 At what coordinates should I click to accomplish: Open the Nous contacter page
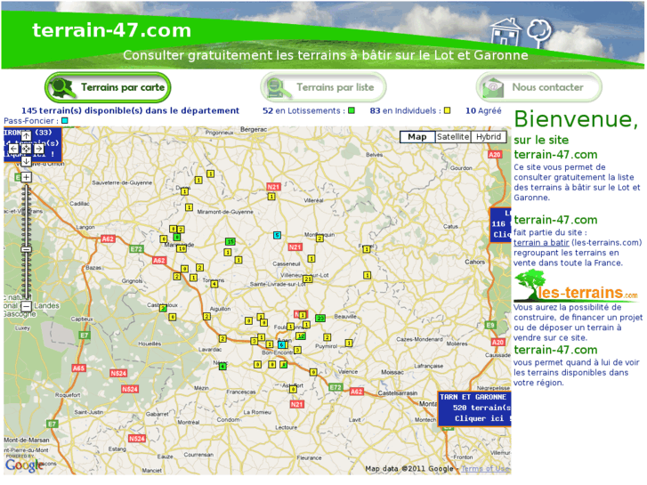(x=539, y=87)
